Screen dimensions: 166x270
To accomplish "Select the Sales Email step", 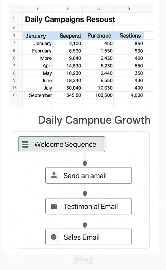I will pyautogui.click(x=88, y=237).
